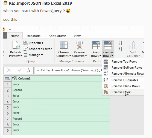Expand the Remove Columns dropdown arrow
The width and height of the screenshot is (152, 138).
click(x=86, y=56)
